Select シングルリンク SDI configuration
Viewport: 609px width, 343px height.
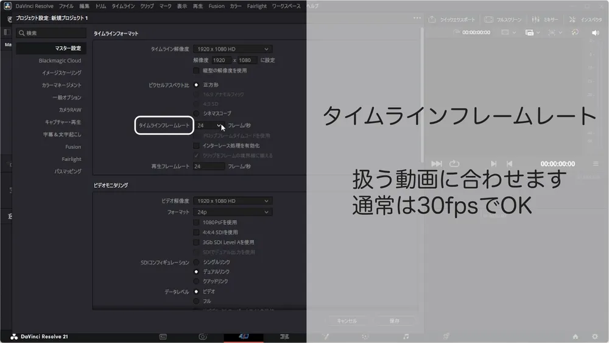point(196,262)
